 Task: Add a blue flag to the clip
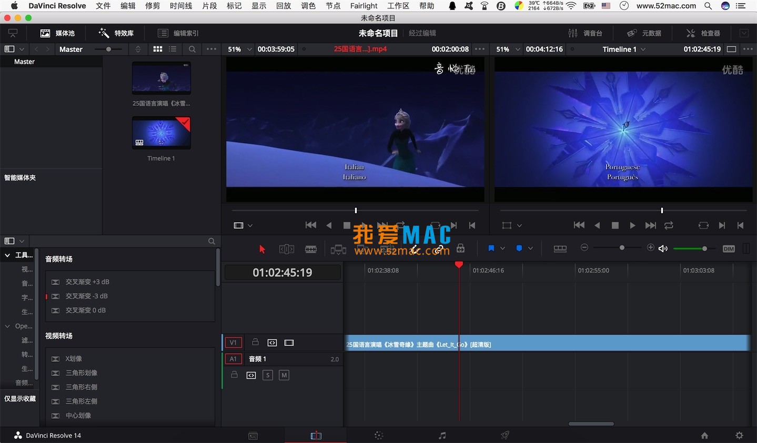pos(491,248)
